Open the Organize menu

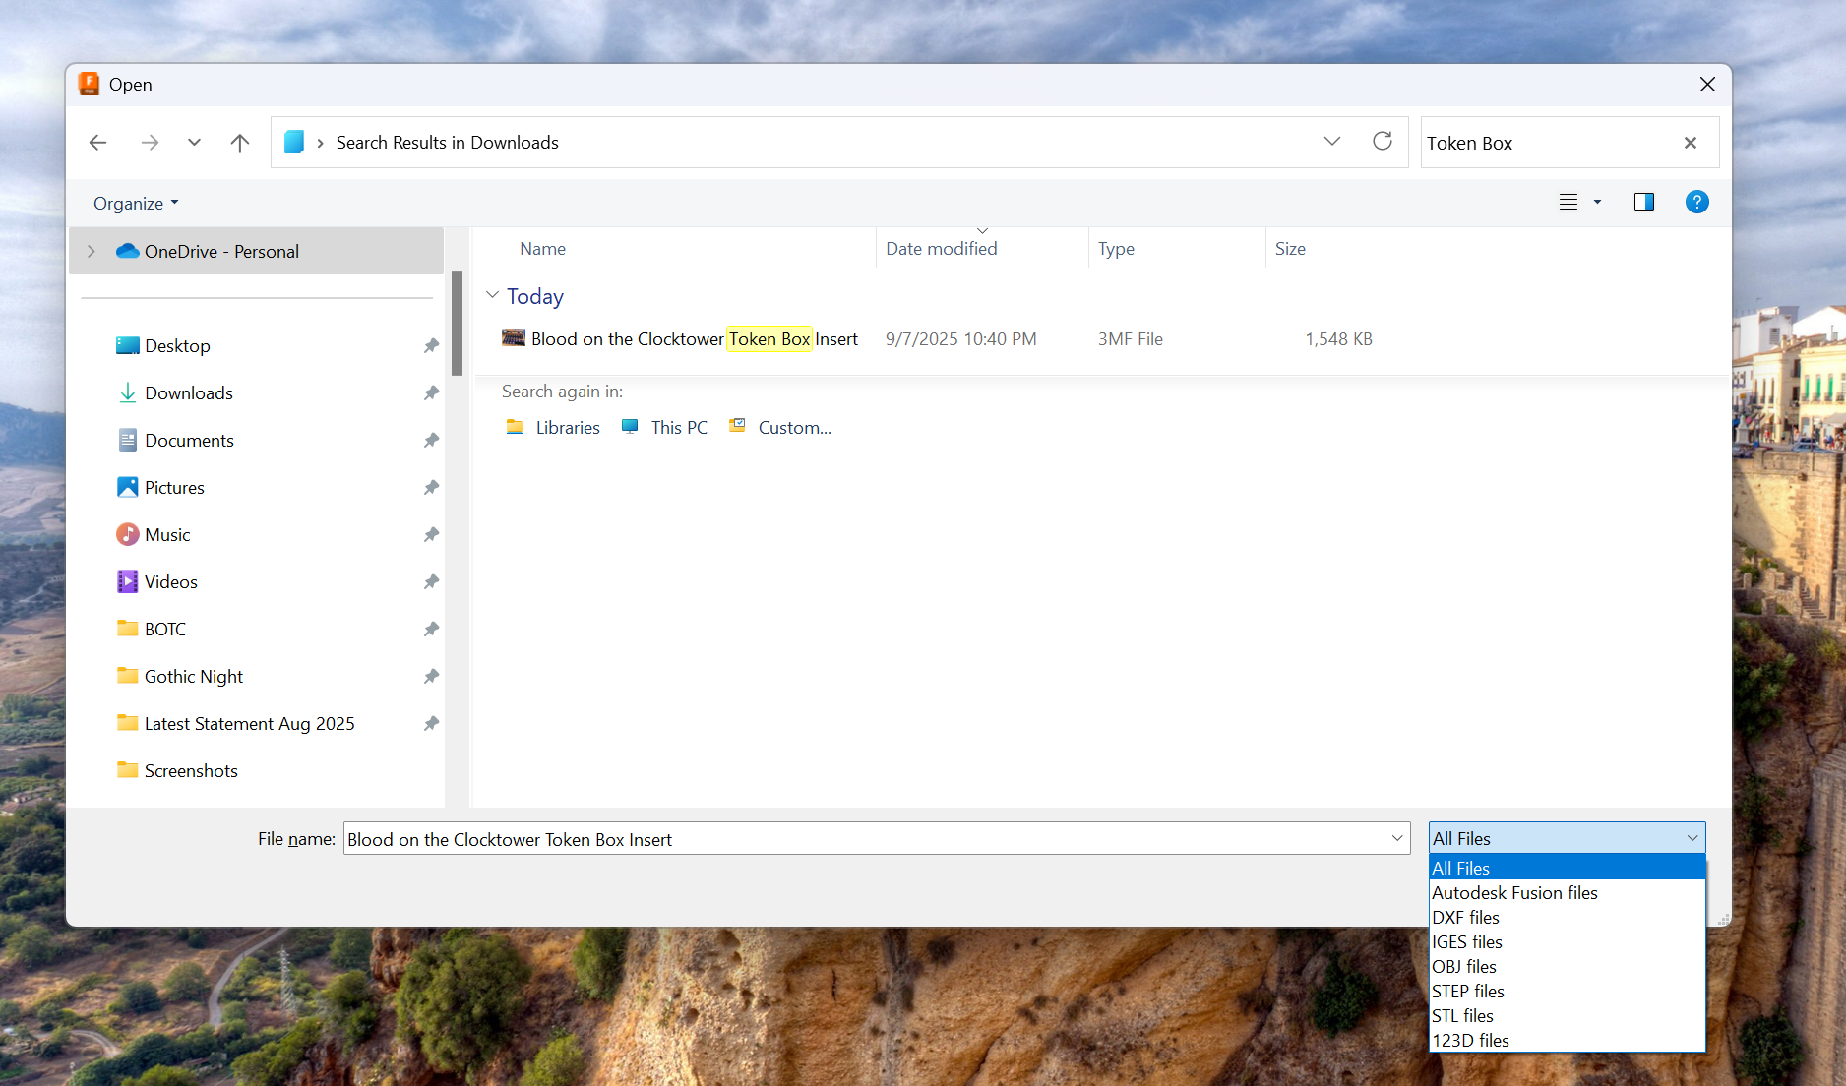click(136, 203)
